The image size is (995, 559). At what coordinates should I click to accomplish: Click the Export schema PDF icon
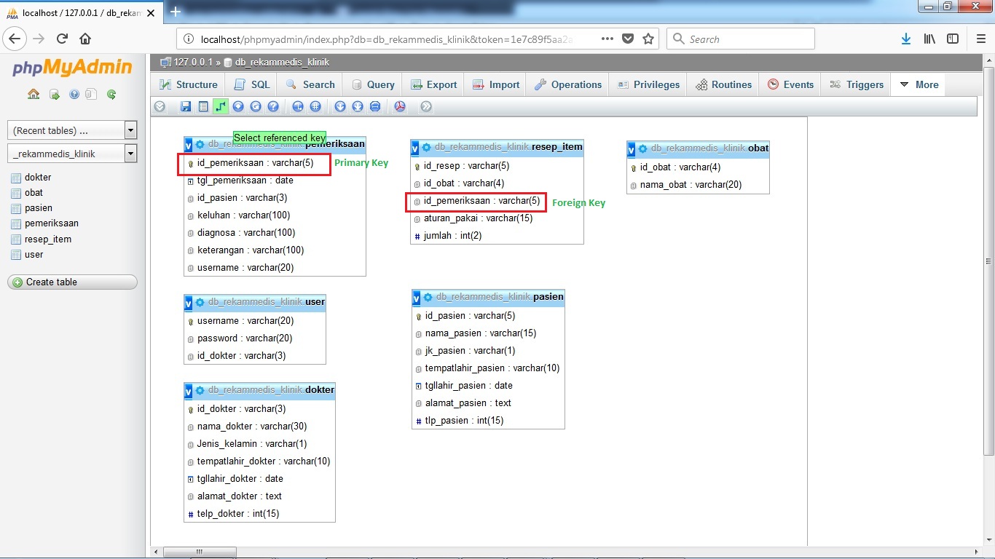tap(398, 106)
